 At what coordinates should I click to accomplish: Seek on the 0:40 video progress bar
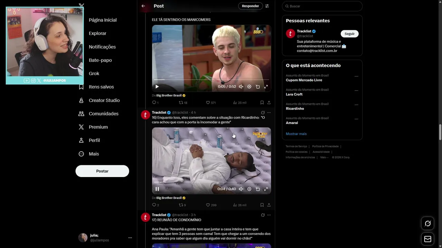pyautogui.click(x=211, y=182)
